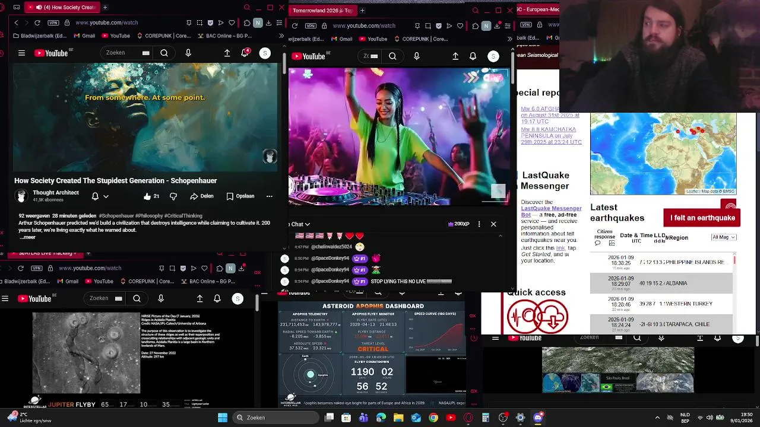Click the create upload icon in How Society window
The width and height of the screenshot is (760, 427).
pos(227,53)
